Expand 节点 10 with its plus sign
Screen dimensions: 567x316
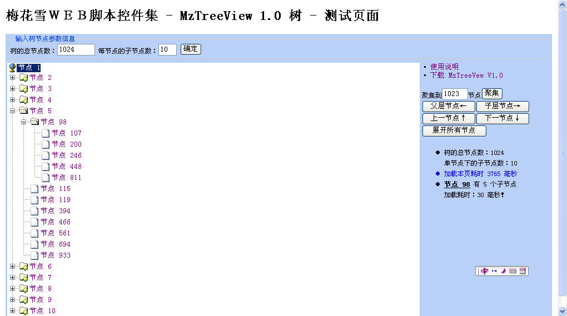click(12, 311)
